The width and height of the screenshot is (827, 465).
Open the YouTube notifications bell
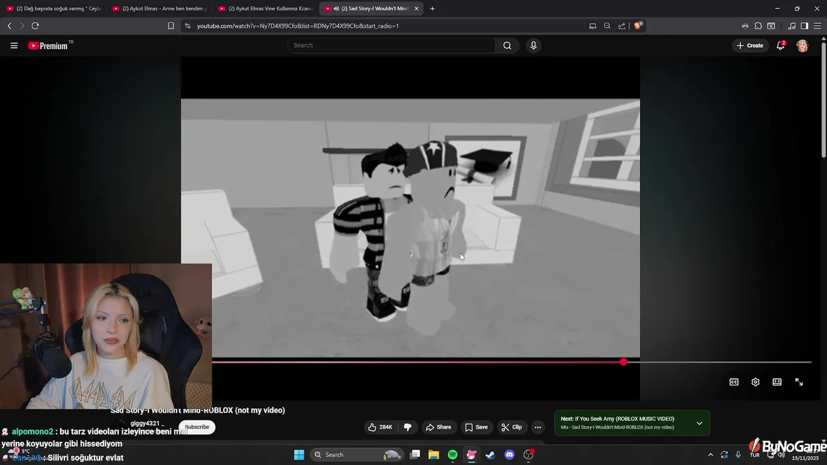[x=780, y=45]
